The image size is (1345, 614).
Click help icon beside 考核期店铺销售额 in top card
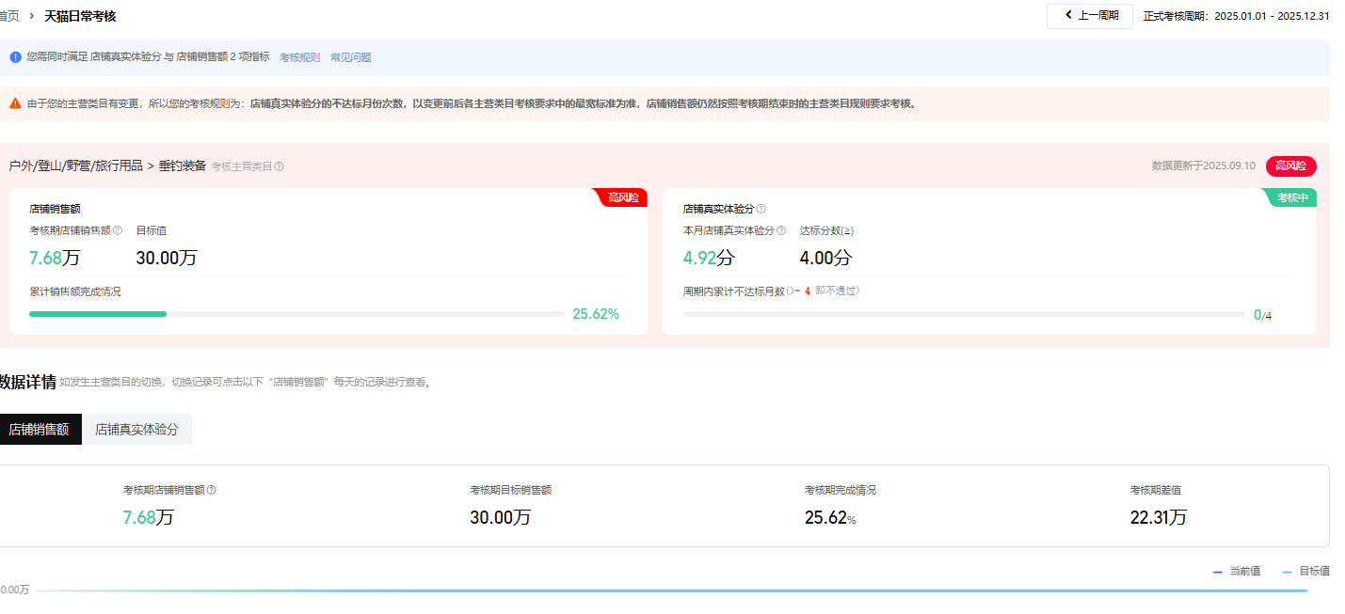point(118,230)
